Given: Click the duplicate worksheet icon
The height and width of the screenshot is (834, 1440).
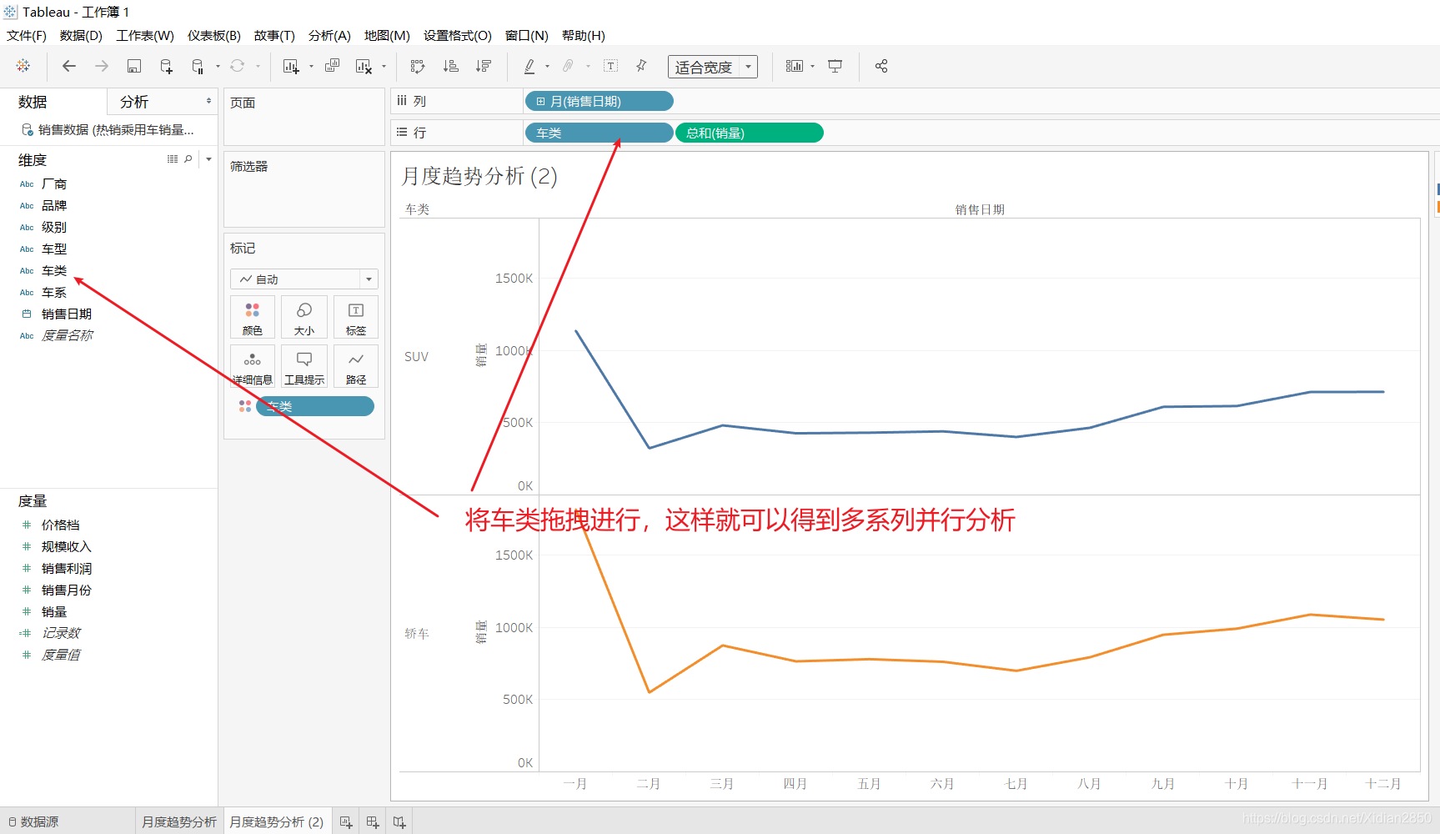Looking at the screenshot, I should [332, 66].
